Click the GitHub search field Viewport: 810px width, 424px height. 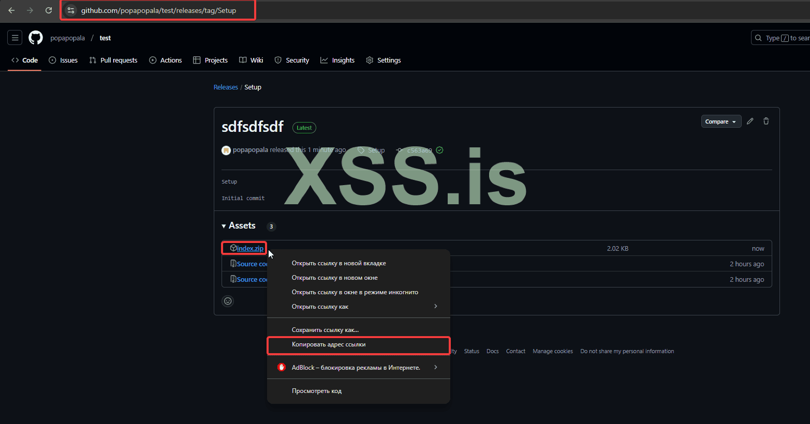pyautogui.click(x=780, y=38)
